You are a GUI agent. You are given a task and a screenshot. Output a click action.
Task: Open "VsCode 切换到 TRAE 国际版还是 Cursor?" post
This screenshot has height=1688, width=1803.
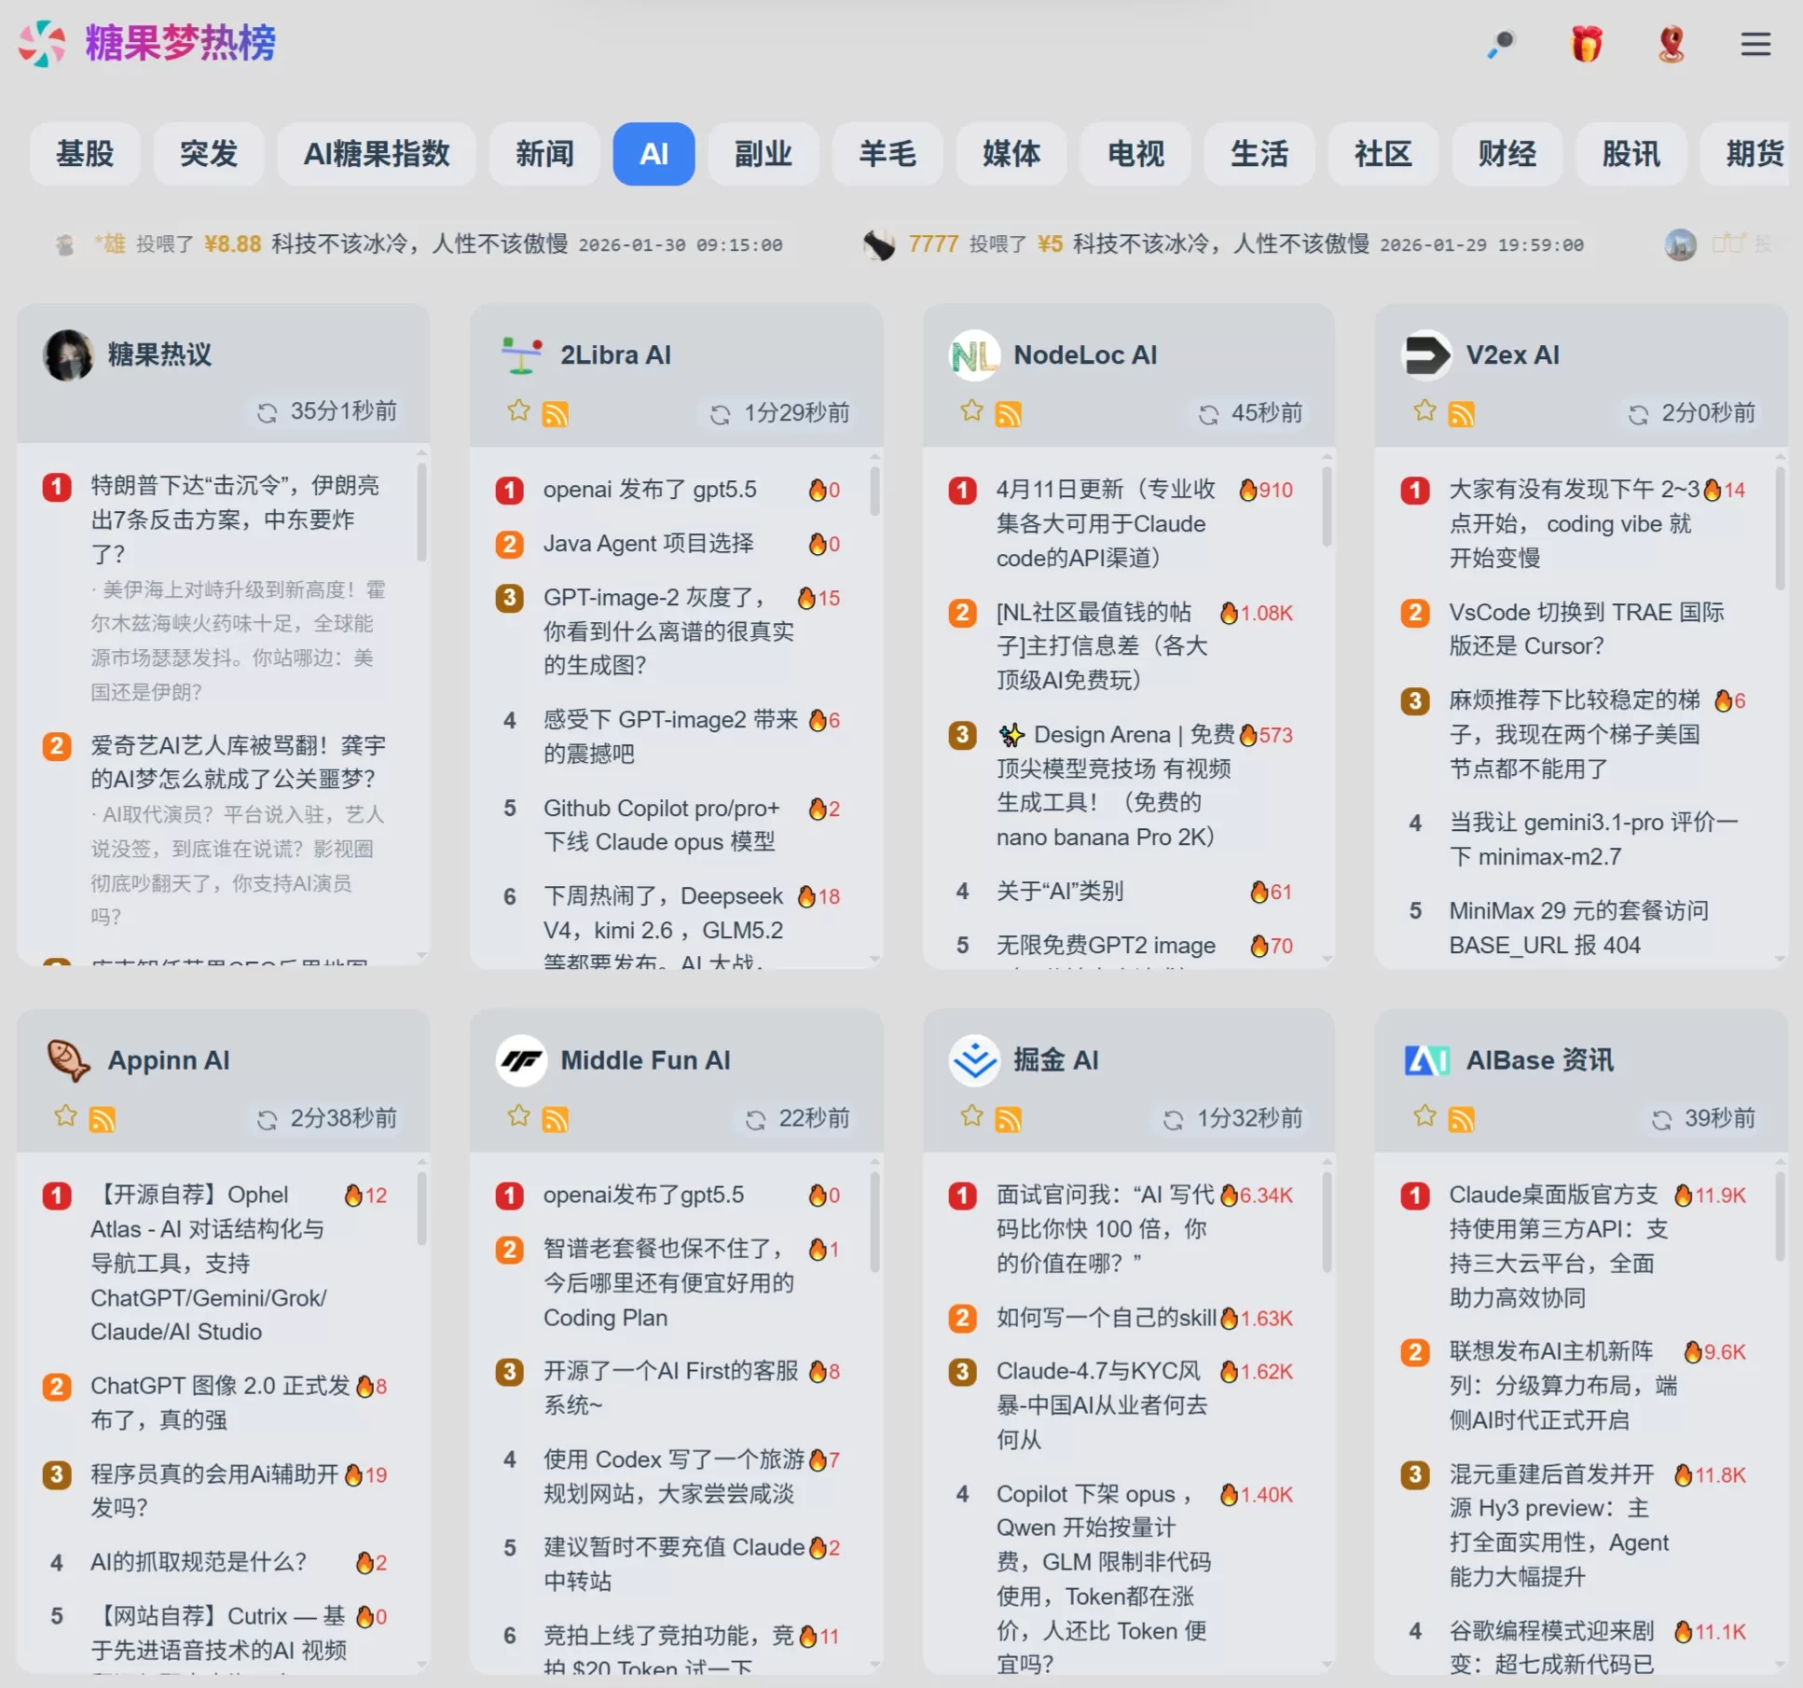coord(1586,630)
